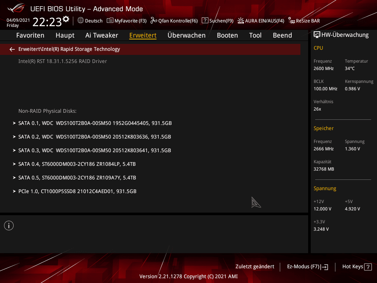Click the 04/09/2021 date
This screenshot has height=283, width=377.
tap(18, 20)
